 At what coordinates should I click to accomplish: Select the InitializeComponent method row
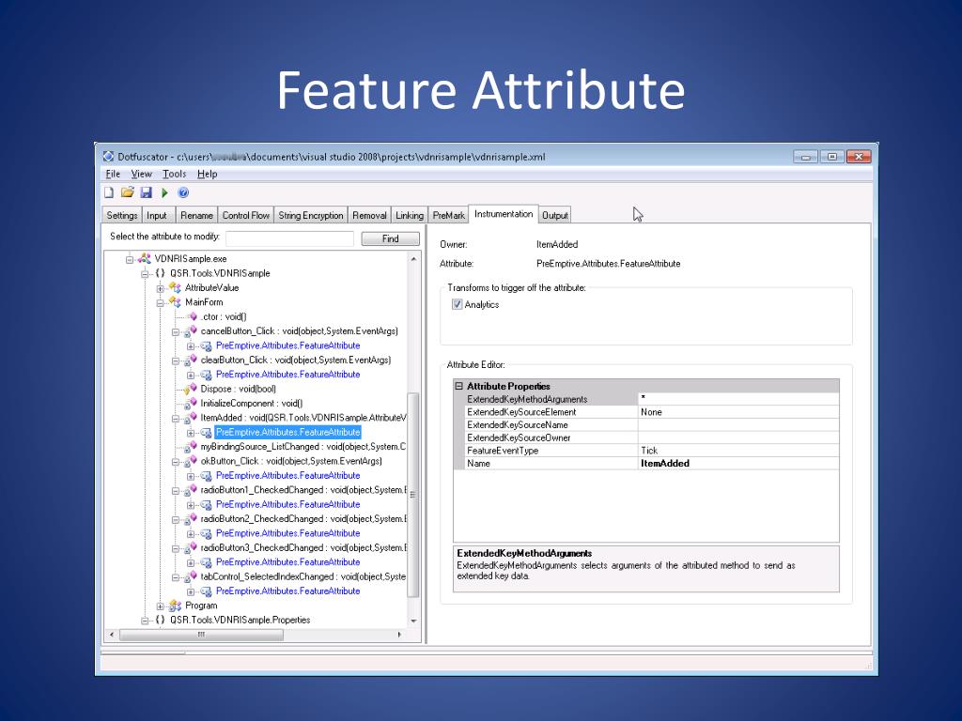pyautogui.click(x=252, y=404)
